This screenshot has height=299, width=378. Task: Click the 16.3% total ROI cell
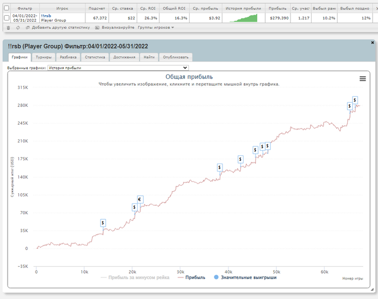point(174,18)
